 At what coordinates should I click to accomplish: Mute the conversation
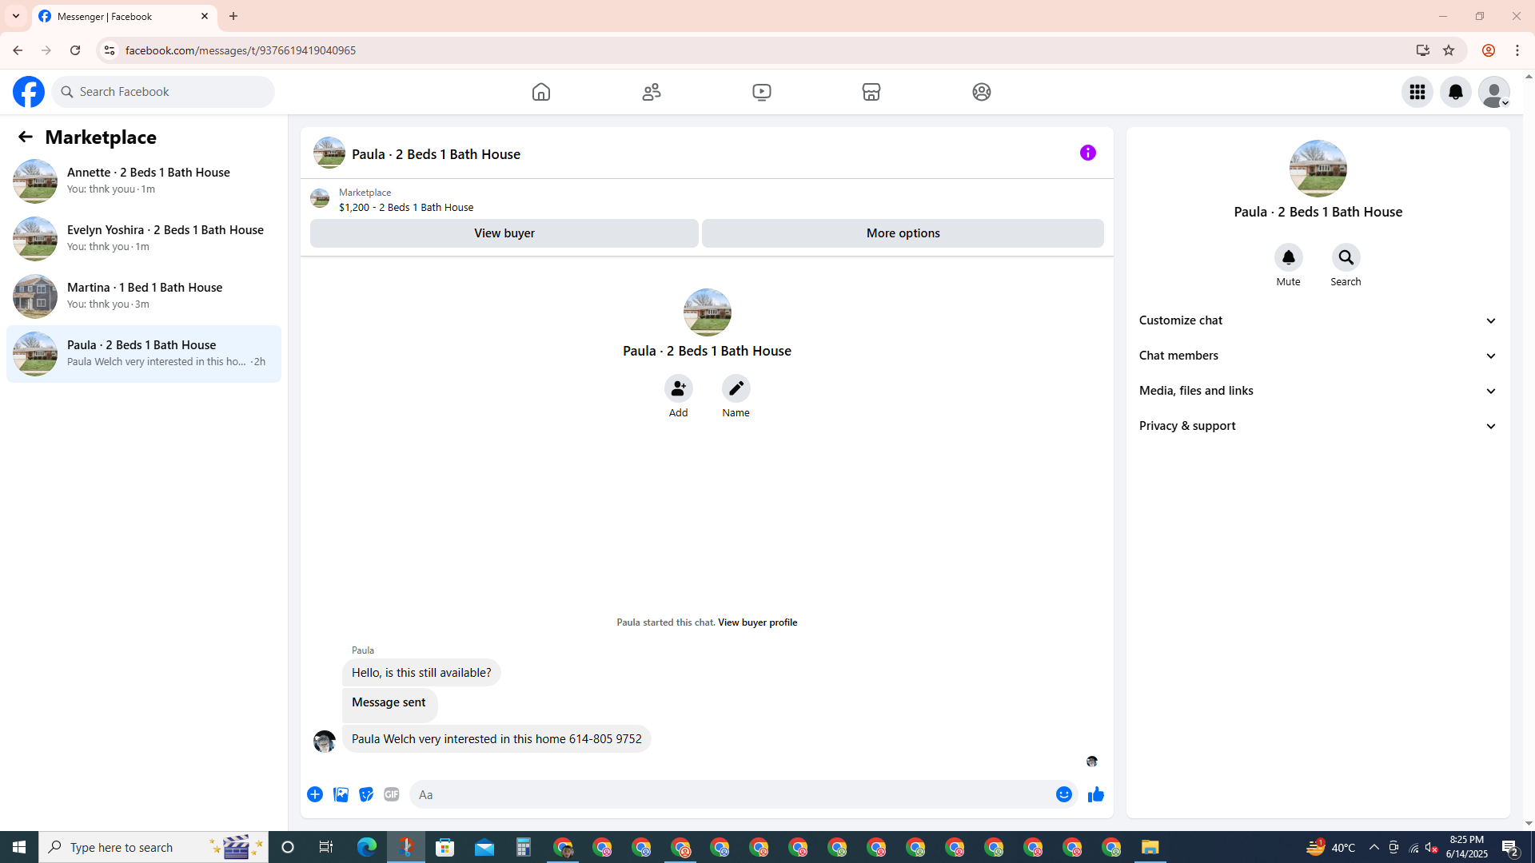coord(1288,257)
